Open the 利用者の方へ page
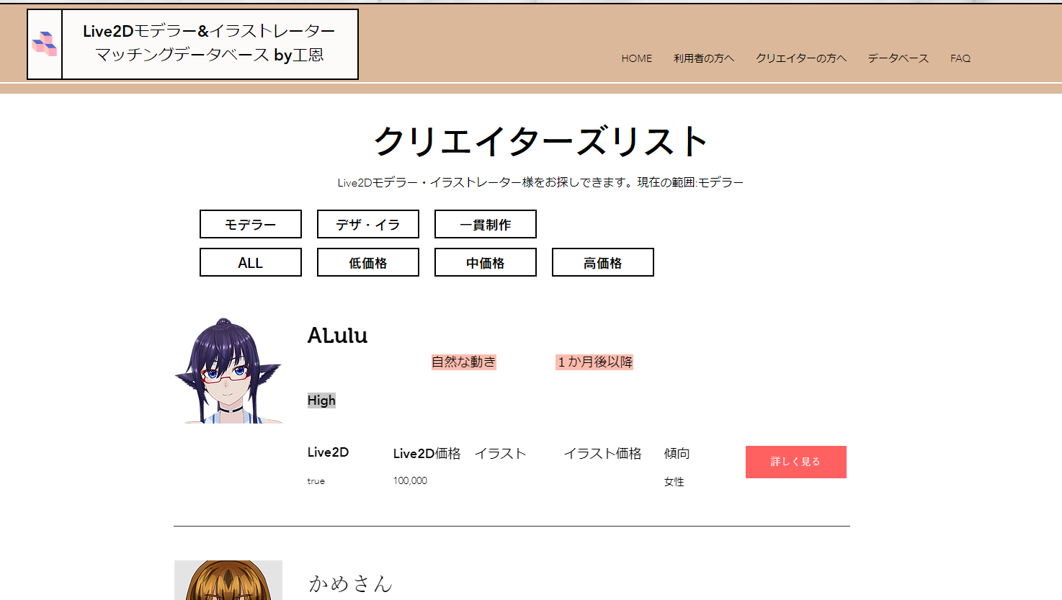The height and width of the screenshot is (600, 1062). pos(704,58)
